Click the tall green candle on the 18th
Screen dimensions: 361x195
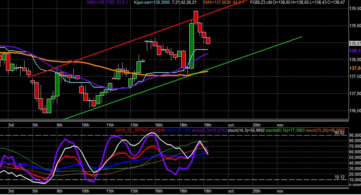pyautogui.click(x=192, y=46)
